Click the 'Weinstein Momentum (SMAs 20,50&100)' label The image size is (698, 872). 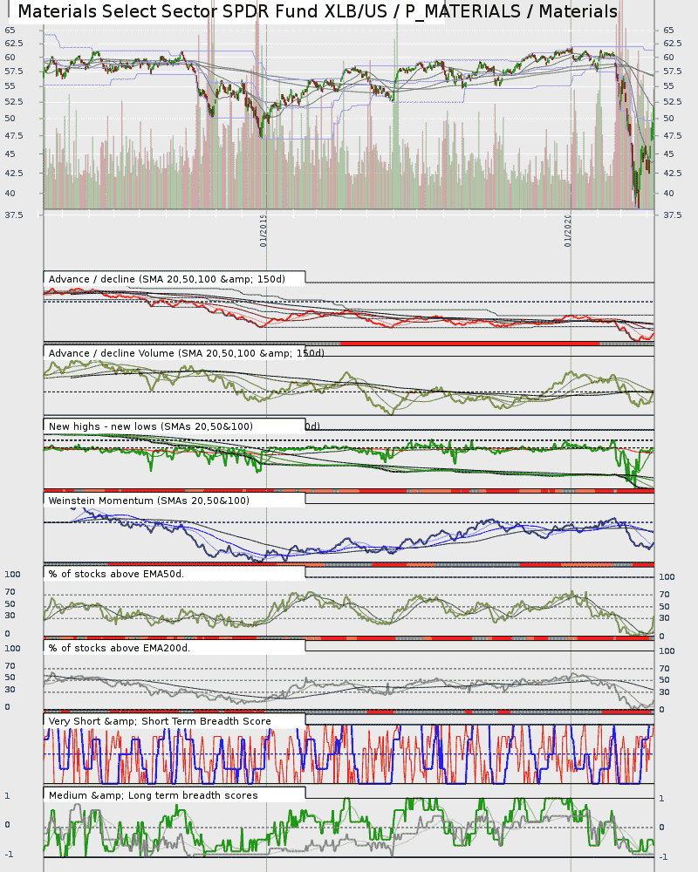(148, 501)
